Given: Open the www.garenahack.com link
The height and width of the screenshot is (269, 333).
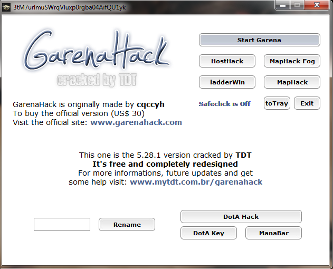Looking at the screenshot, I should [136, 122].
